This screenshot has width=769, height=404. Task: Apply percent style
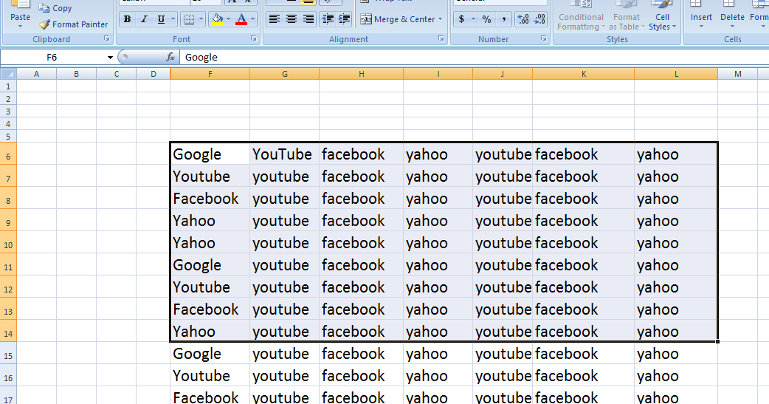point(486,20)
